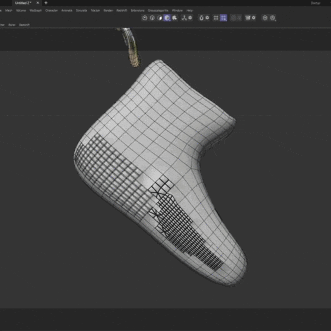Select Points mode icon in top toolbar
331x331 pixels.
(145, 18)
